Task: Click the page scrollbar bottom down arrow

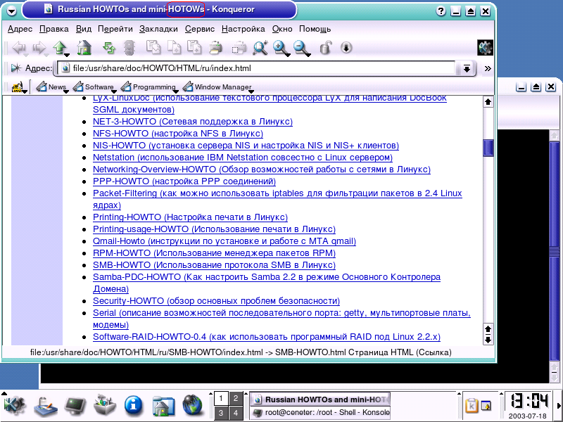Action: [488, 340]
